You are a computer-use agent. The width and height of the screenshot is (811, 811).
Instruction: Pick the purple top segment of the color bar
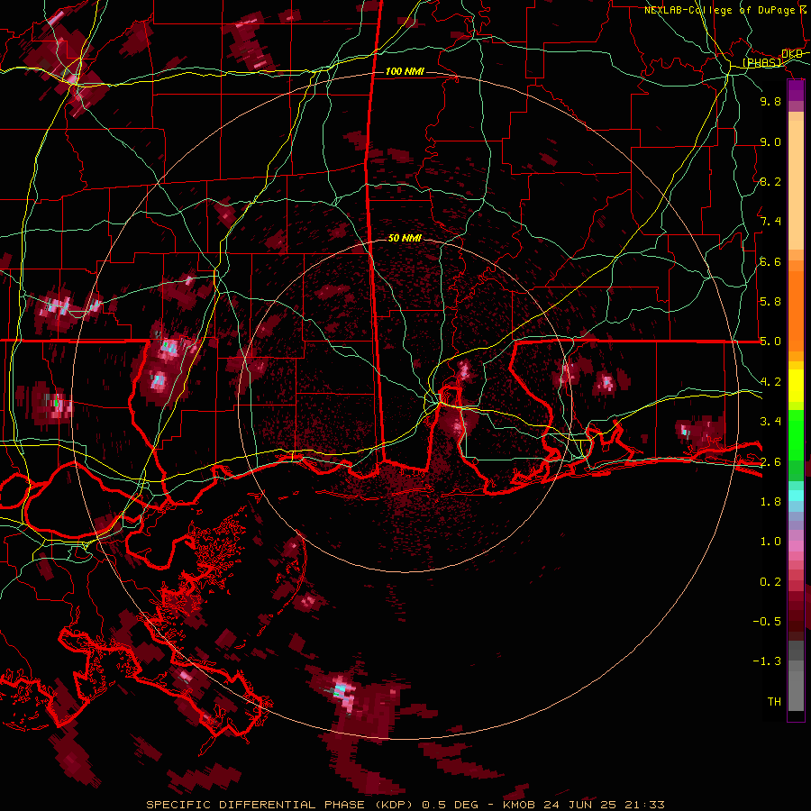(x=796, y=90)
